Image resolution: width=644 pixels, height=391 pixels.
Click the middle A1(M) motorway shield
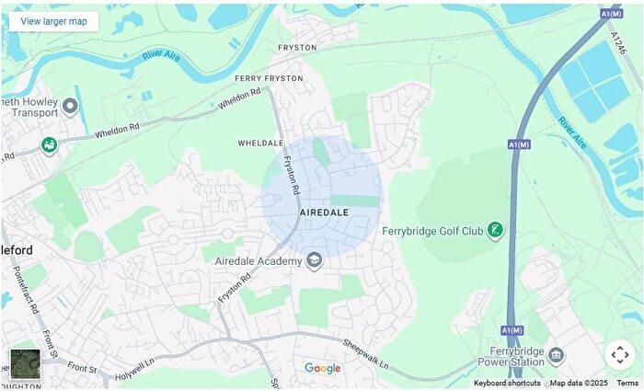click(519, 144)
